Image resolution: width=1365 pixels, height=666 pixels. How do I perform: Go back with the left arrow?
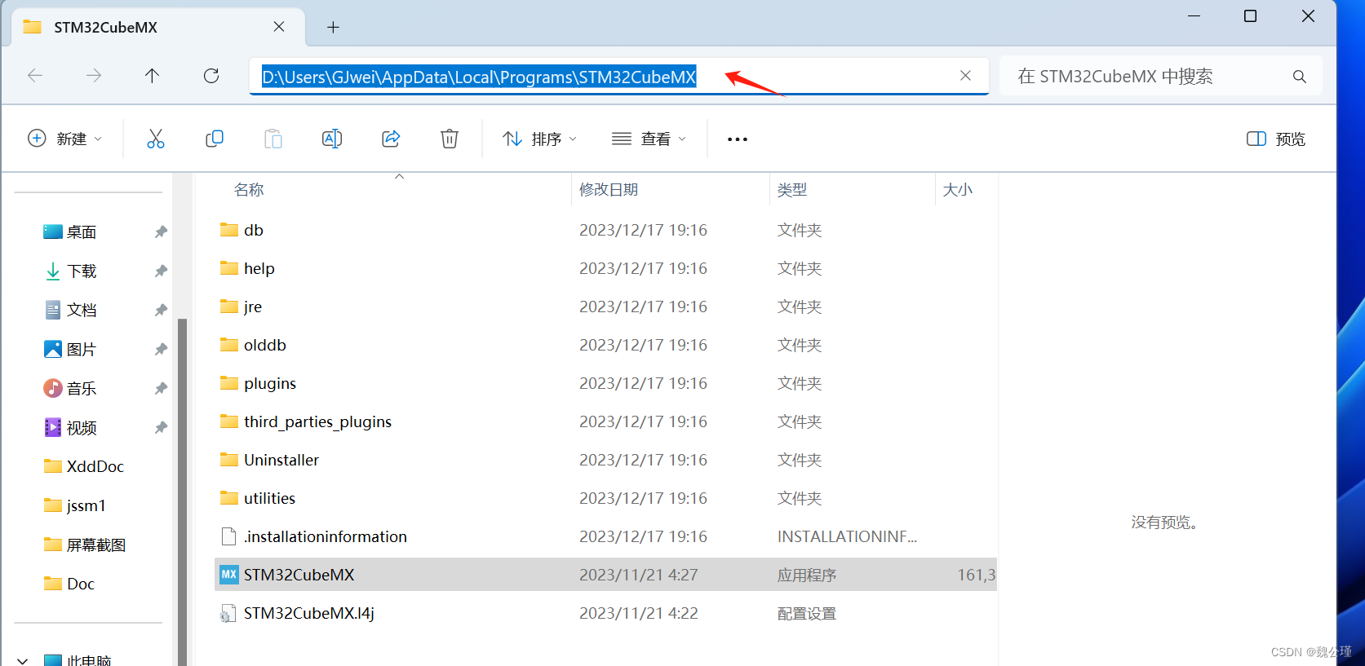pyautogui.click(x=35, y=76)
